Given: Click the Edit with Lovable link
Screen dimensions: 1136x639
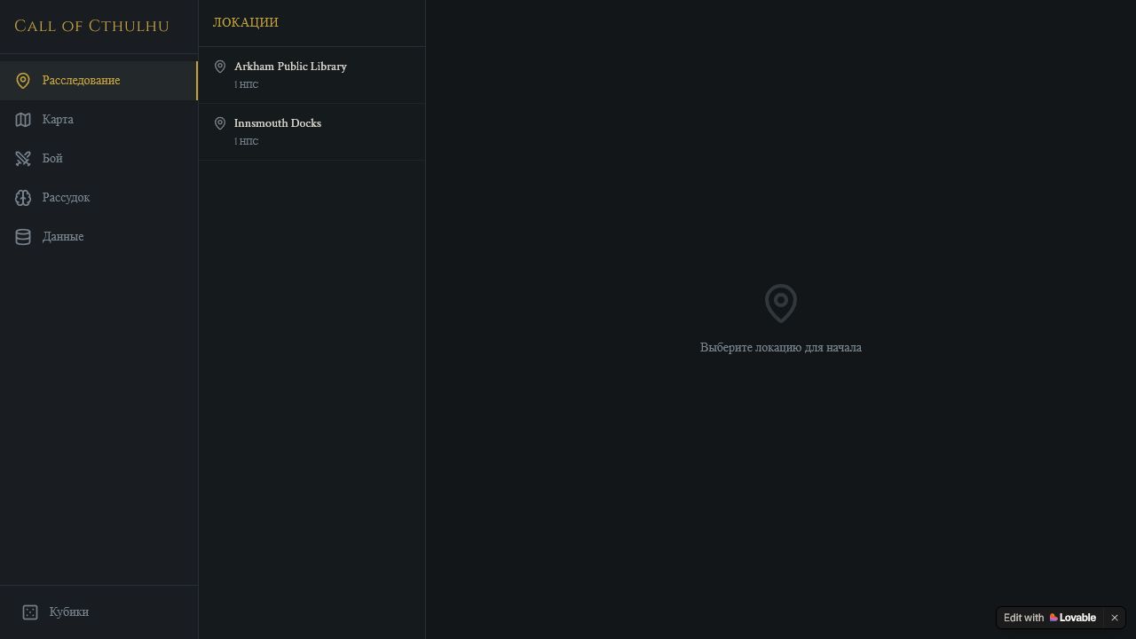Looking at the screenshot, I should (x=1050, y=618).
